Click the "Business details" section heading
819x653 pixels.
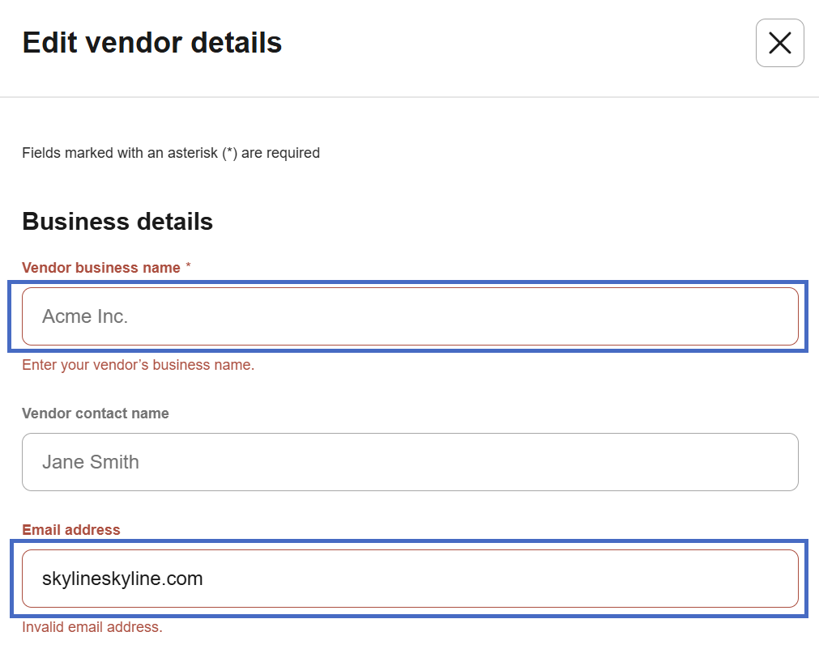click(x=117, y=222)
